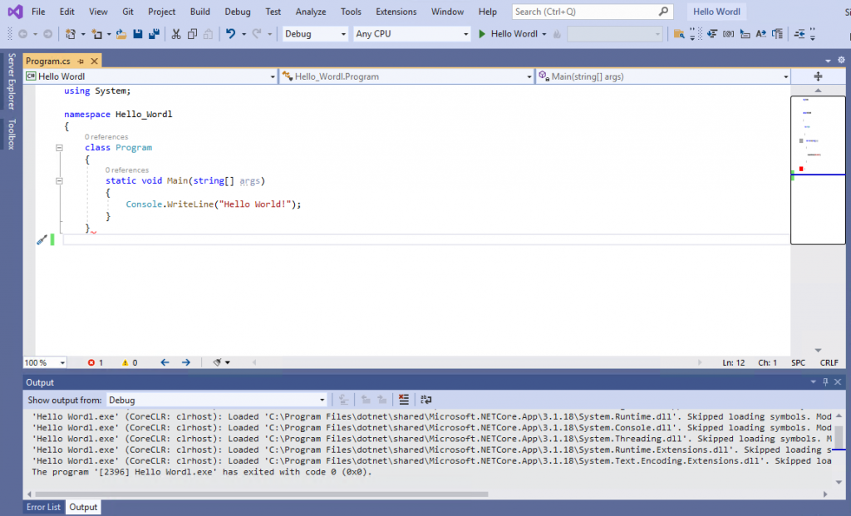Save Program.cs with the single-disk Save icon
Screen dimensions: 851x516
click(138, 34)
